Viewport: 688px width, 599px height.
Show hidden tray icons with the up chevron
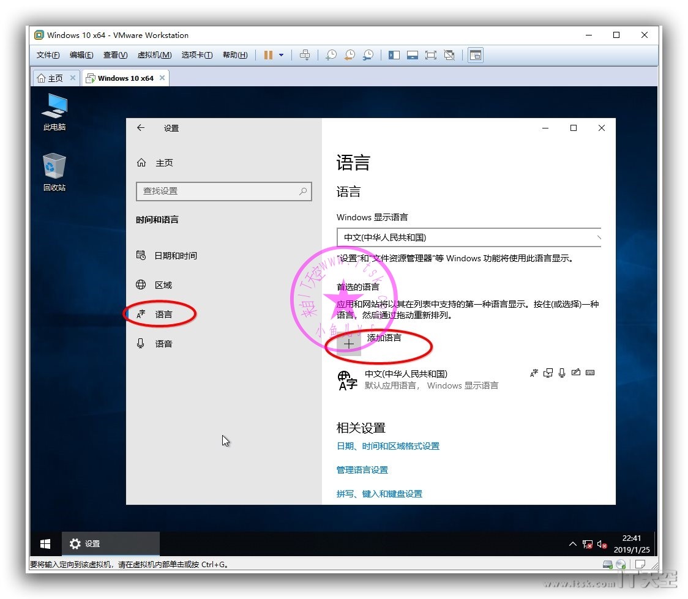tap(572, 544)
